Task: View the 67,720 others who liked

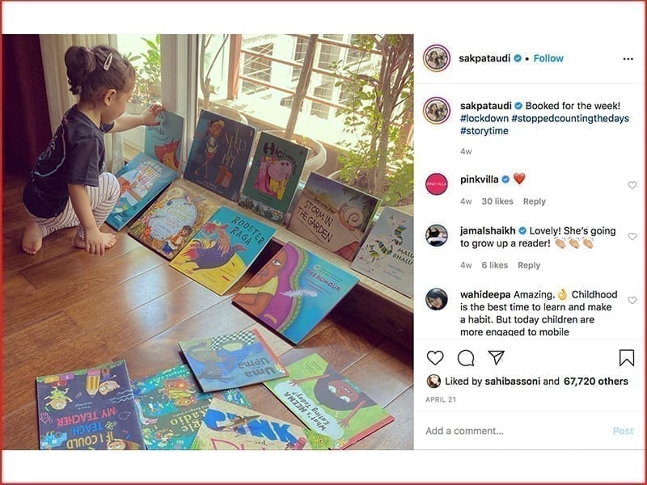Action: coord(596,381)
